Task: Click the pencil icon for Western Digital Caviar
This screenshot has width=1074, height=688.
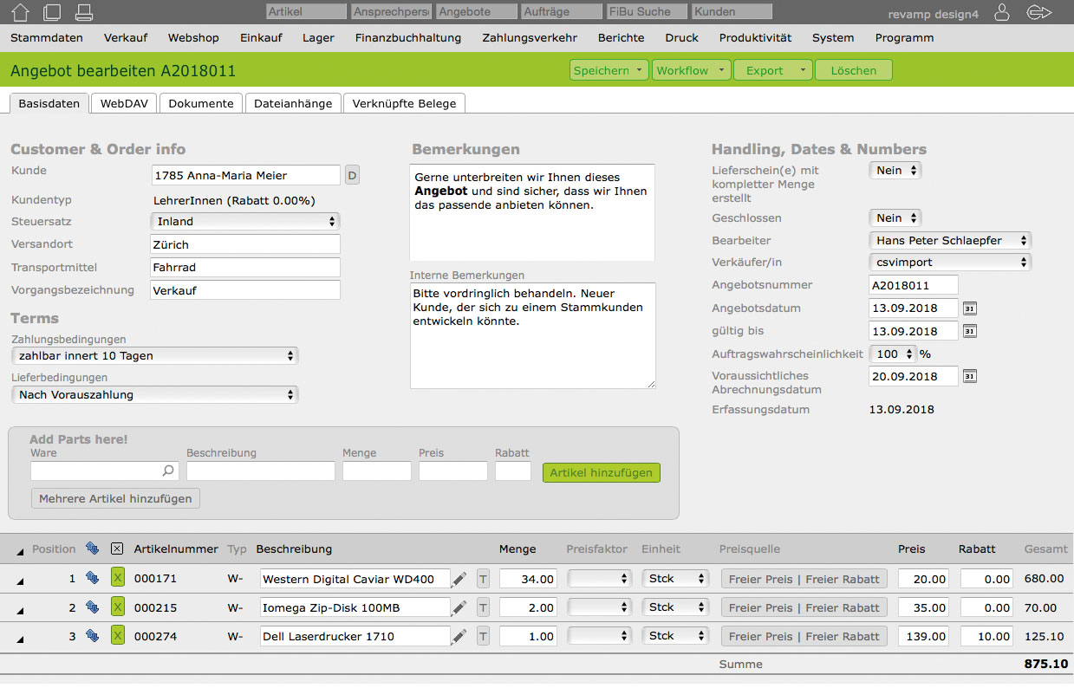Action: (x=459, y=579)
